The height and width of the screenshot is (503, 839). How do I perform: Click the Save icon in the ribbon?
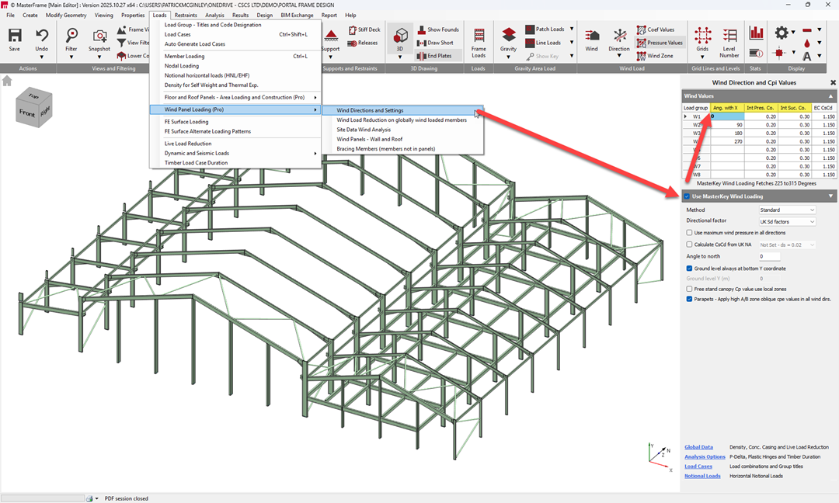pos(15,36)
